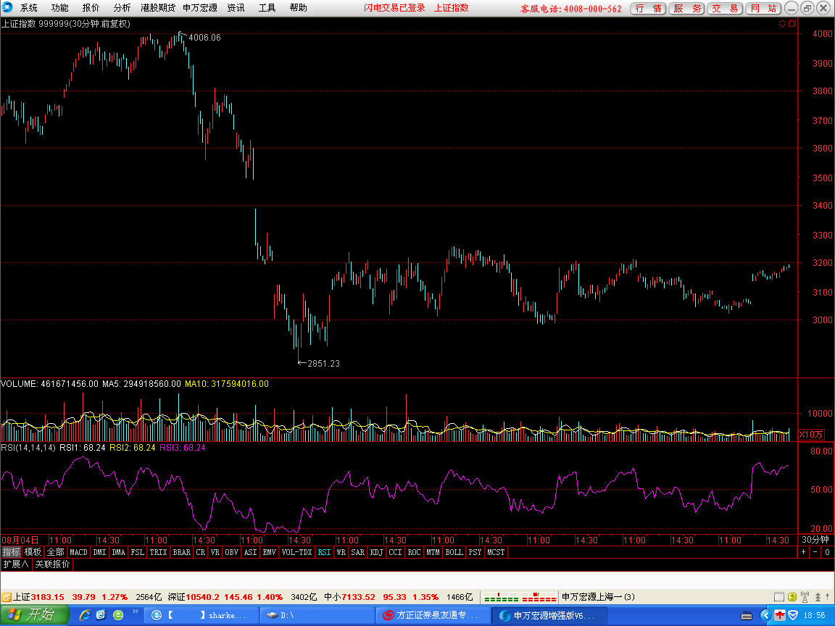Switch indicator to EMV
The height and width of the screenshot is (626, 835).
(270, 552)
